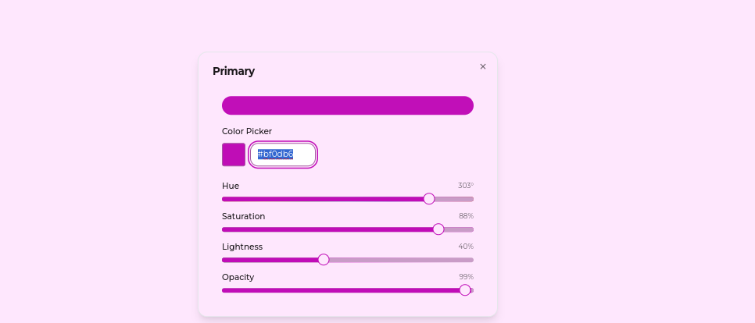The image size is (755, 323).
Task: Click the Primary dialog heading
Action: coord(234,71)
